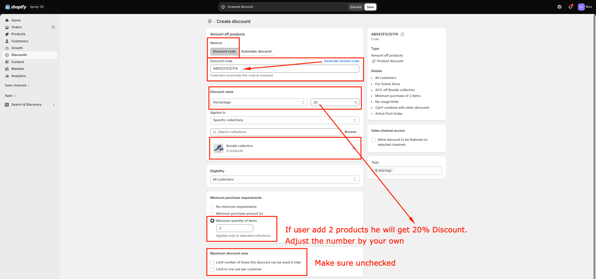Open the Applies to Specific collections dropdown
This screenshot has width=596, height=279.
pyautogui.click(x=284, y=120)
